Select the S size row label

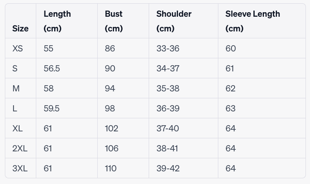tap(15, 69)
